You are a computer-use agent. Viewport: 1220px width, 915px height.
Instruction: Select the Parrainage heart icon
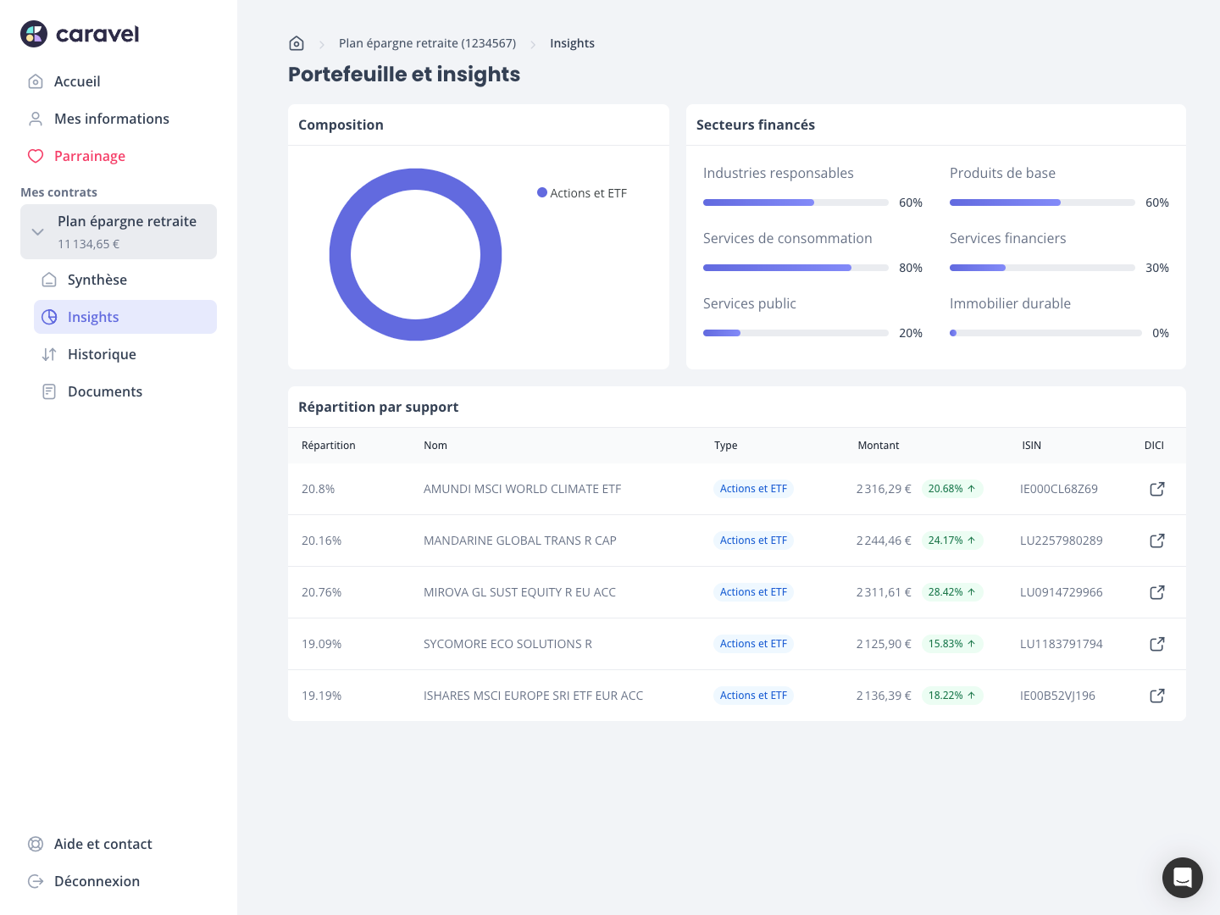pos(36,156)
